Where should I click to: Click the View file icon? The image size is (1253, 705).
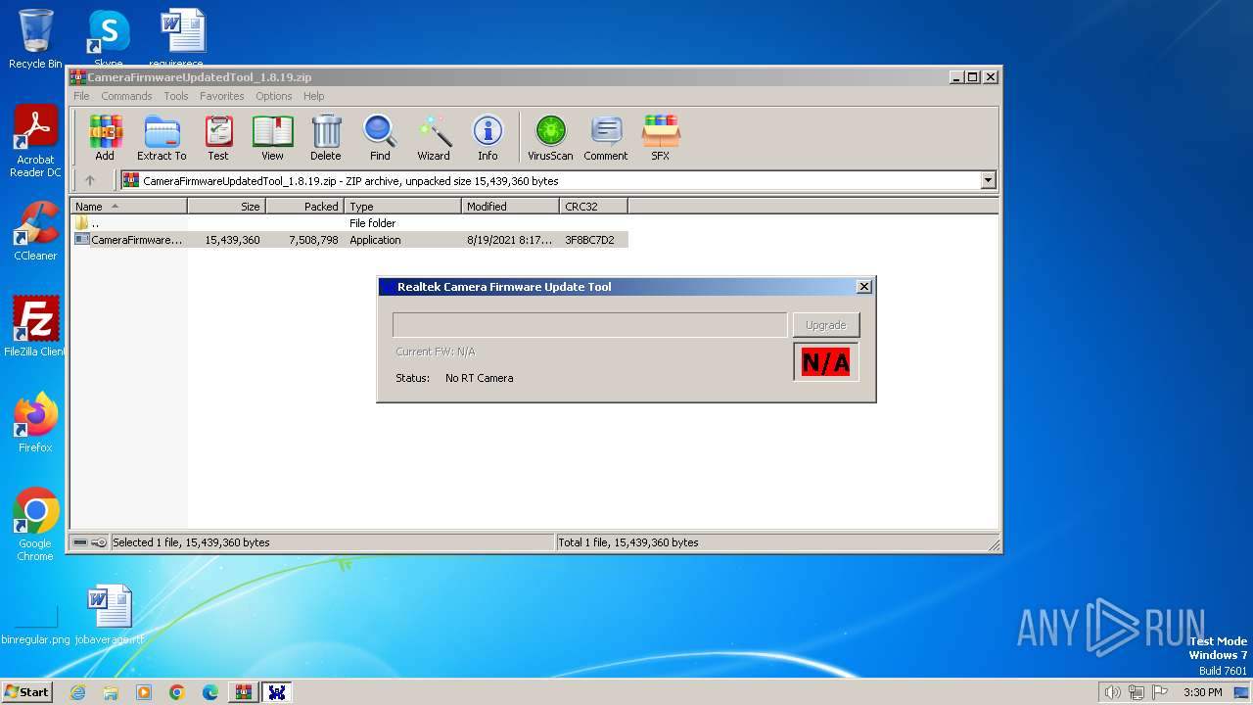pyautogui.click(x=272, y=137)
